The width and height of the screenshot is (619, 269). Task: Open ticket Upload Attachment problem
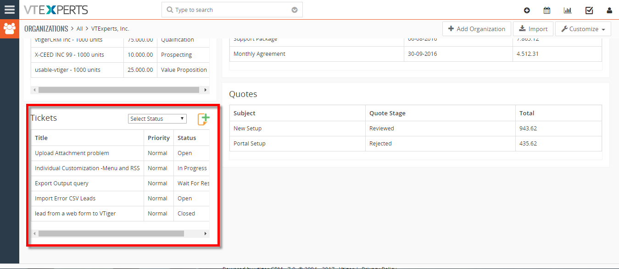(72, 153)
